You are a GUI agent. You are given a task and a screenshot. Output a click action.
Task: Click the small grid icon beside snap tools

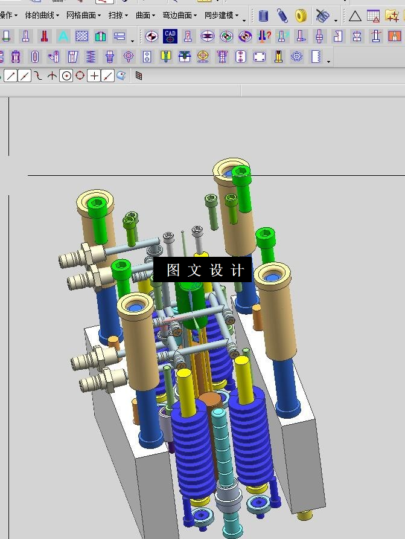coord(139,76)
